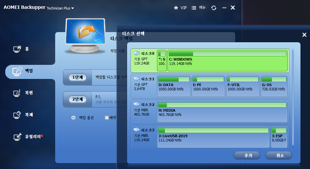Click the 추가 button
Screen dimensions: 310x169
(x=247, y=155)
